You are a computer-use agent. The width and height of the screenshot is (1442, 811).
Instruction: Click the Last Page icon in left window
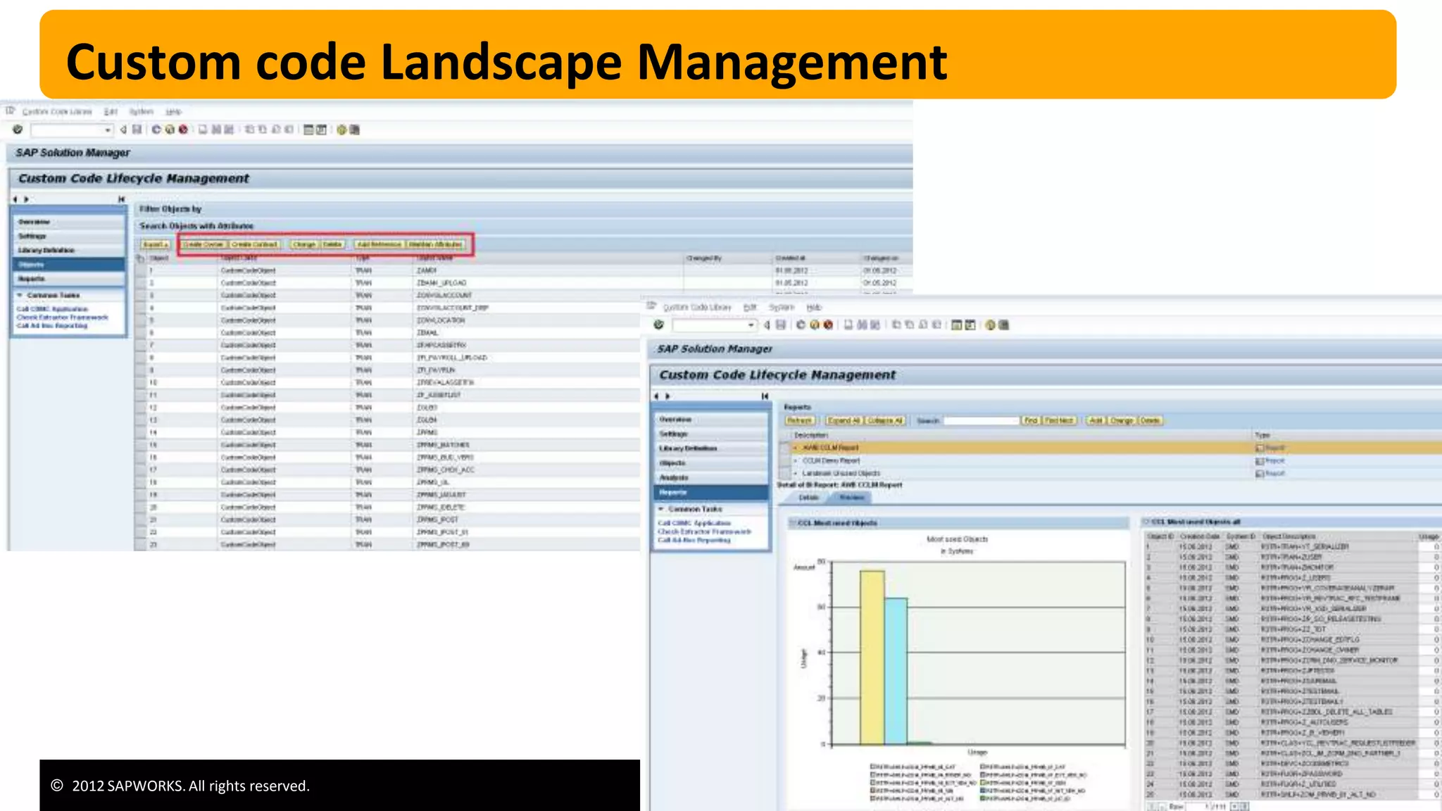pyautogui.click(x=289, y=130)
